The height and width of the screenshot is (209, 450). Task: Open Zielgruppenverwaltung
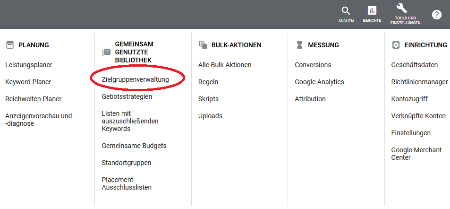click(x=135, y=79)
